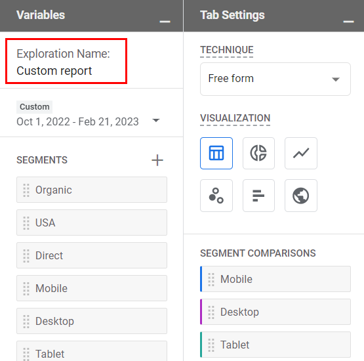Click the Oct 1, 2022 - Feb 21, 2023 date range

77,121
